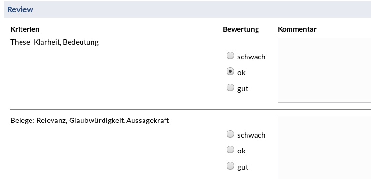Focus the Kommentar text box for Belege

(x=324, y=148)
